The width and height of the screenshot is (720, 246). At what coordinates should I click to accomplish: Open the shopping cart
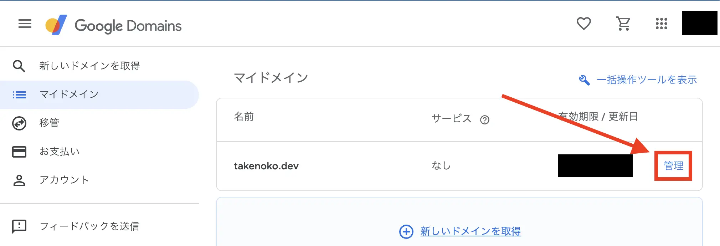pyautogui.click(x=623, y=24)
